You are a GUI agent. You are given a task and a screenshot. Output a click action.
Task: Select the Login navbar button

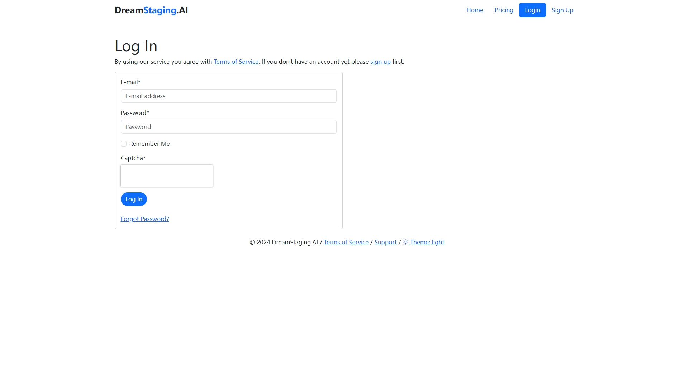532,10
